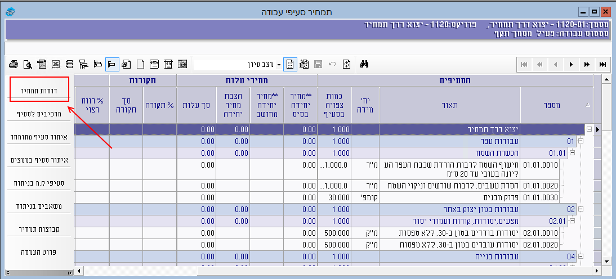Click the printer icon in the toolbar
The width and height of the screenshot is (616, 279).
[x=13, y=64]
